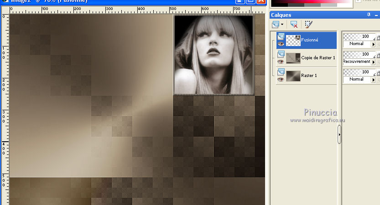Click blend mode arrow button for Raster 1
380x205 pixels.
(x=374, y=80)
